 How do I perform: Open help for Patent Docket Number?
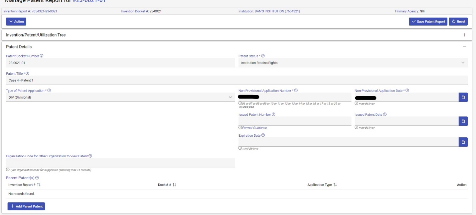coord(42,56)
